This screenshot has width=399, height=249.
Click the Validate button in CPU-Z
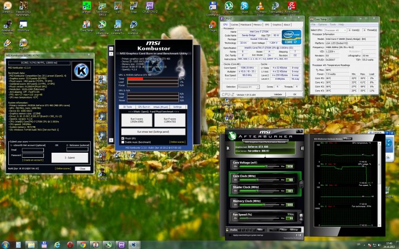[x=278, y=94]
